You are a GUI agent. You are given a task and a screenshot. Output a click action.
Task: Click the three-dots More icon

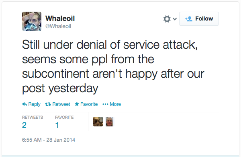click(105, 104)
